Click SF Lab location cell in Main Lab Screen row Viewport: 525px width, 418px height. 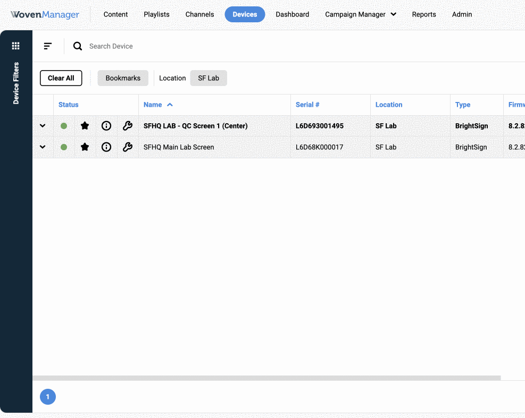pos(386,147)
